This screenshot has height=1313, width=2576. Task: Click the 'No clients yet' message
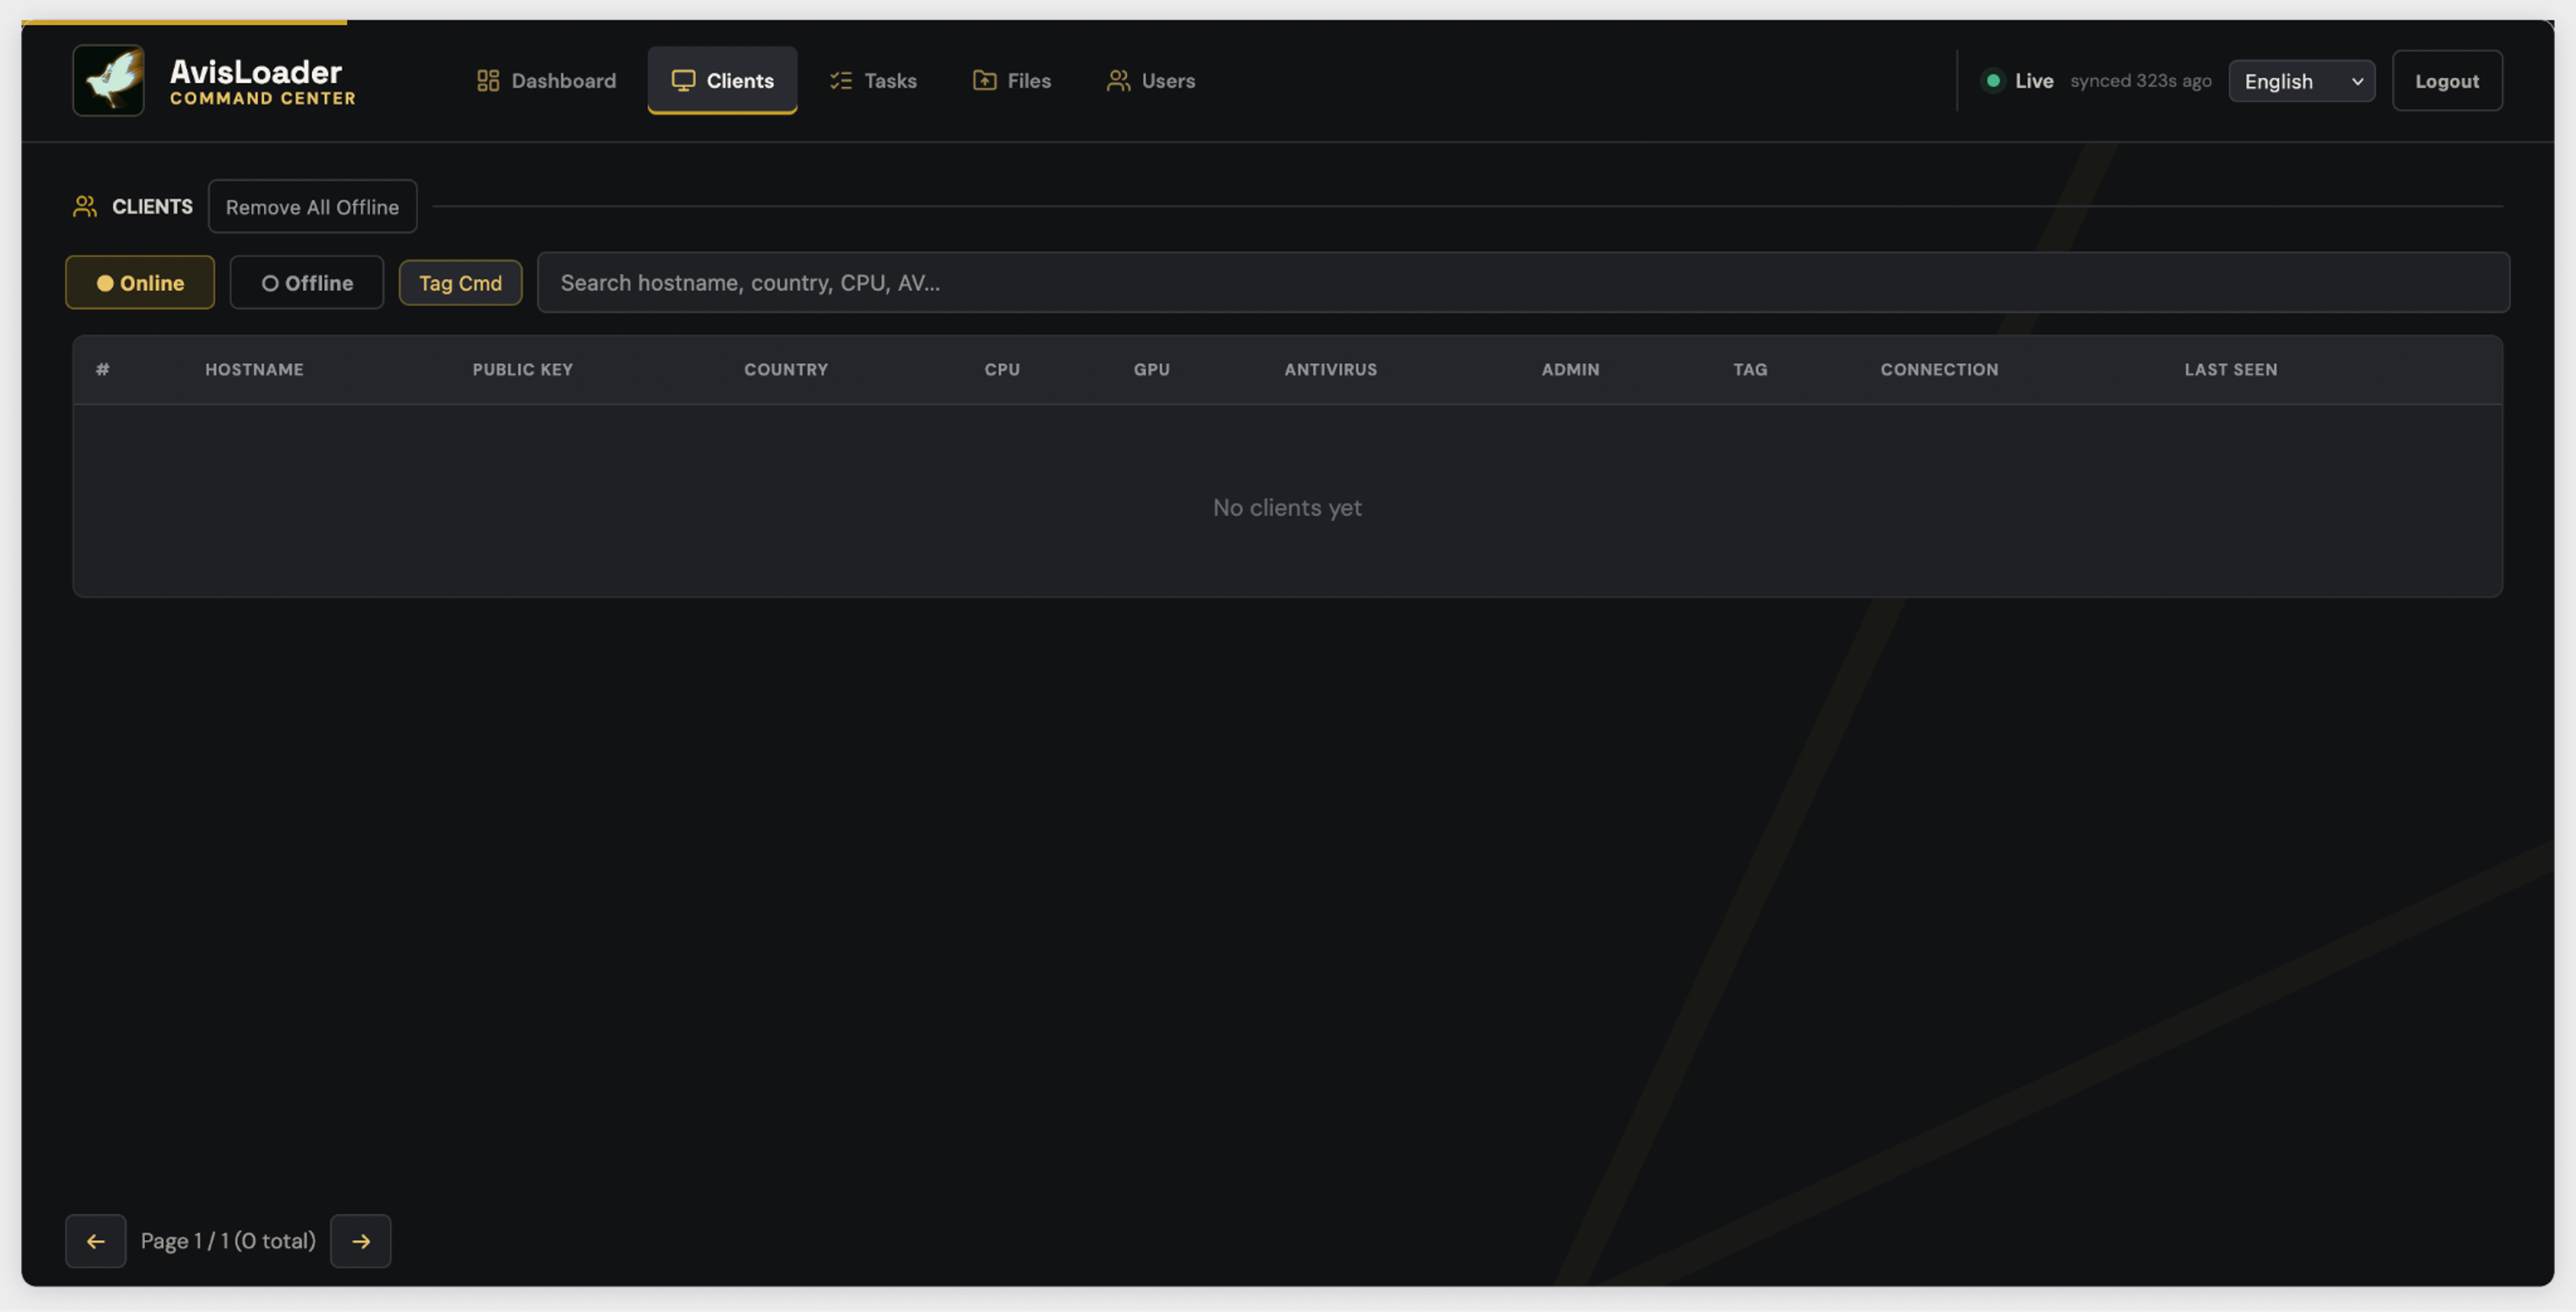coord(1287,508)
